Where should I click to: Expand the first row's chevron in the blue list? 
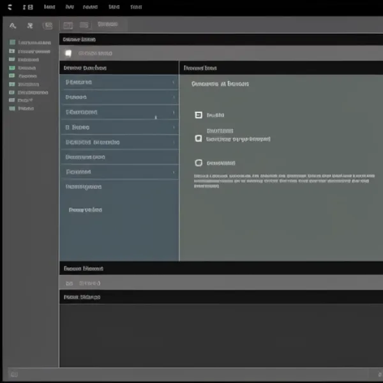click(x=174, y=82)
